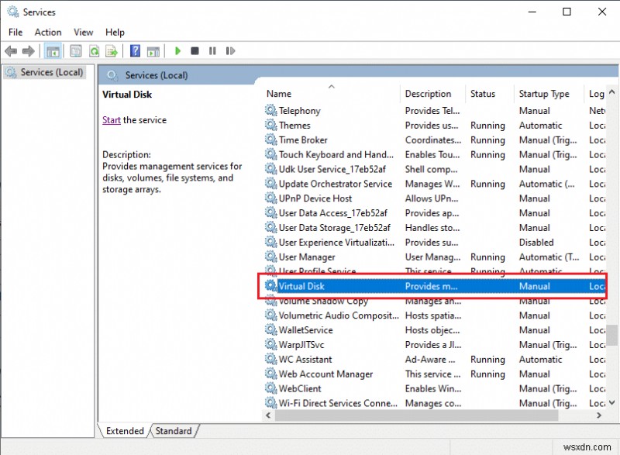Start the selected service with the play icon

coord(177,51)
